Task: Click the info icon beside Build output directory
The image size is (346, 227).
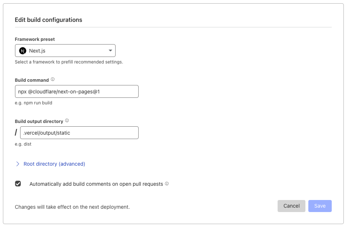Action: click(67, 121)
